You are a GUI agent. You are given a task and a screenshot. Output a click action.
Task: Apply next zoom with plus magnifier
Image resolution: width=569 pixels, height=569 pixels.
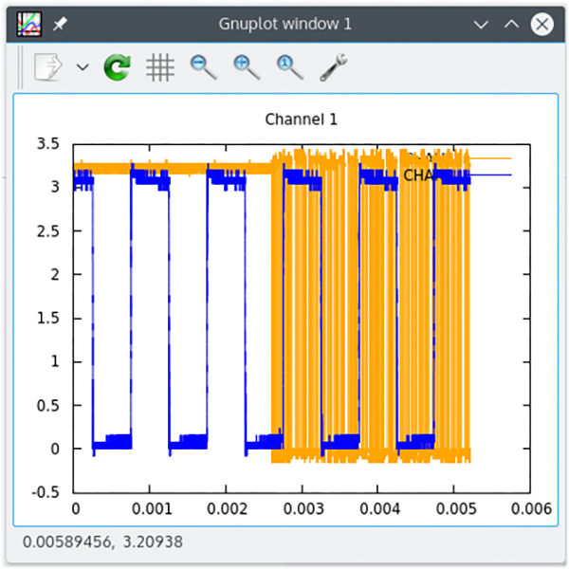[247, 67]
